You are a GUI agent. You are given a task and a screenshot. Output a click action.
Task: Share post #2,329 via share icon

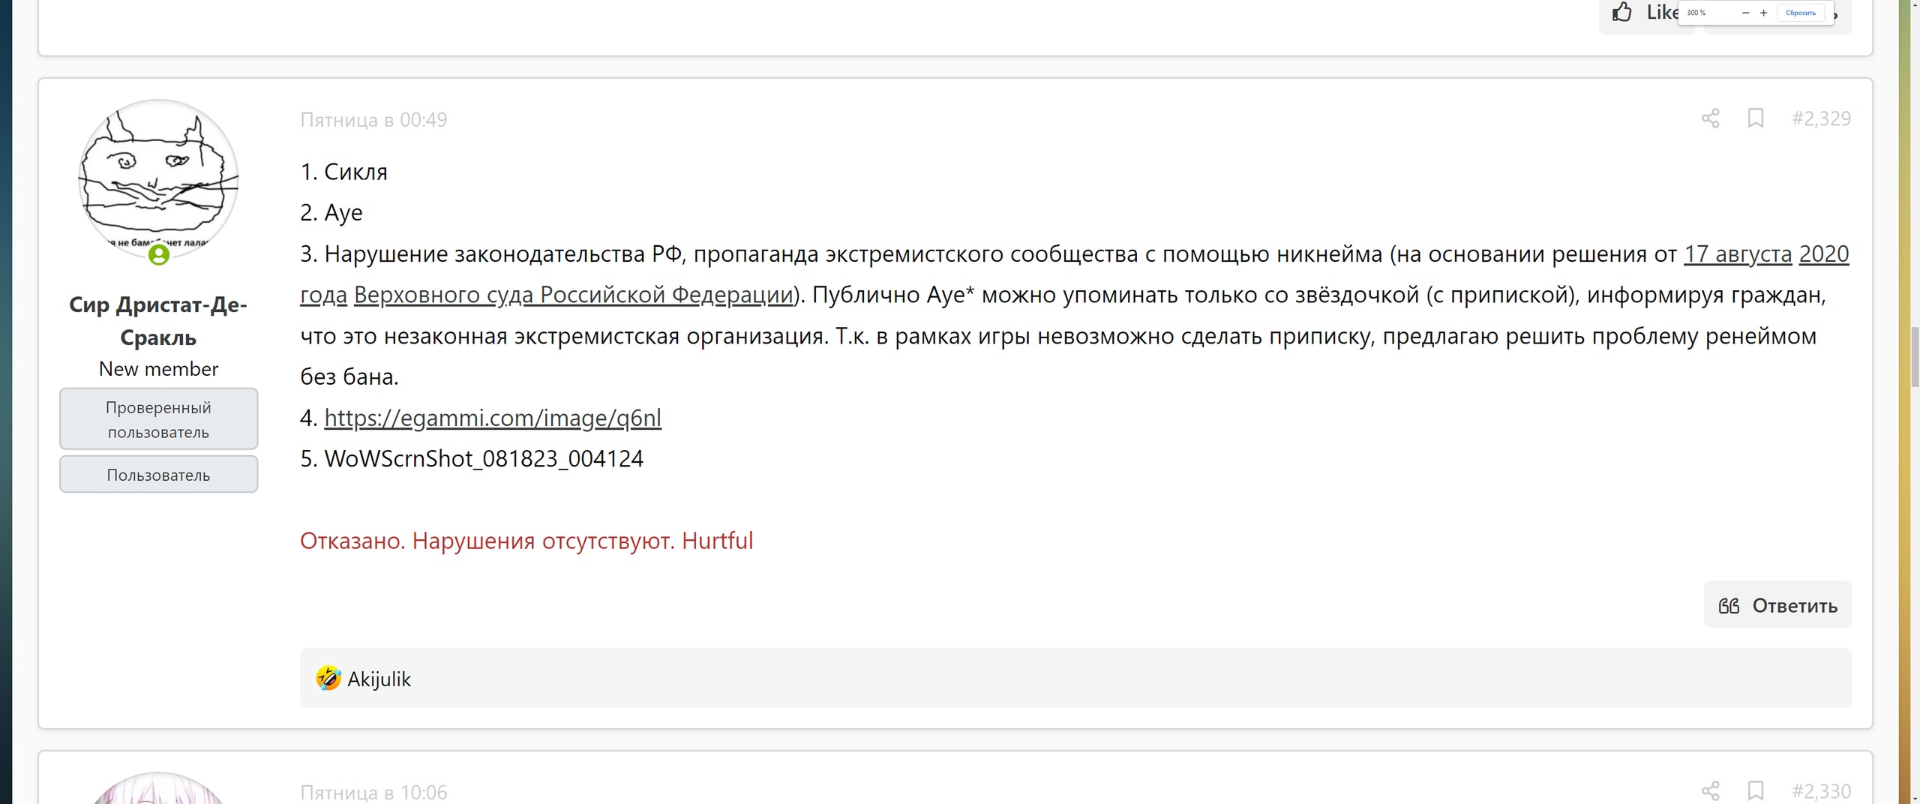coord(1710,118)
